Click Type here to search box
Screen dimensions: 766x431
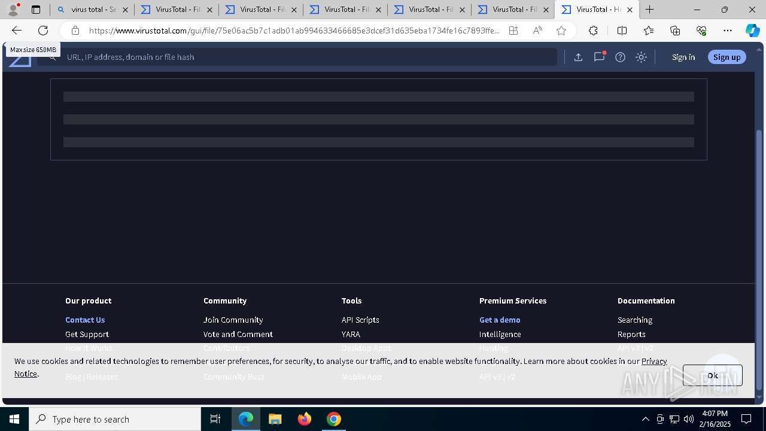coord(115,419)
